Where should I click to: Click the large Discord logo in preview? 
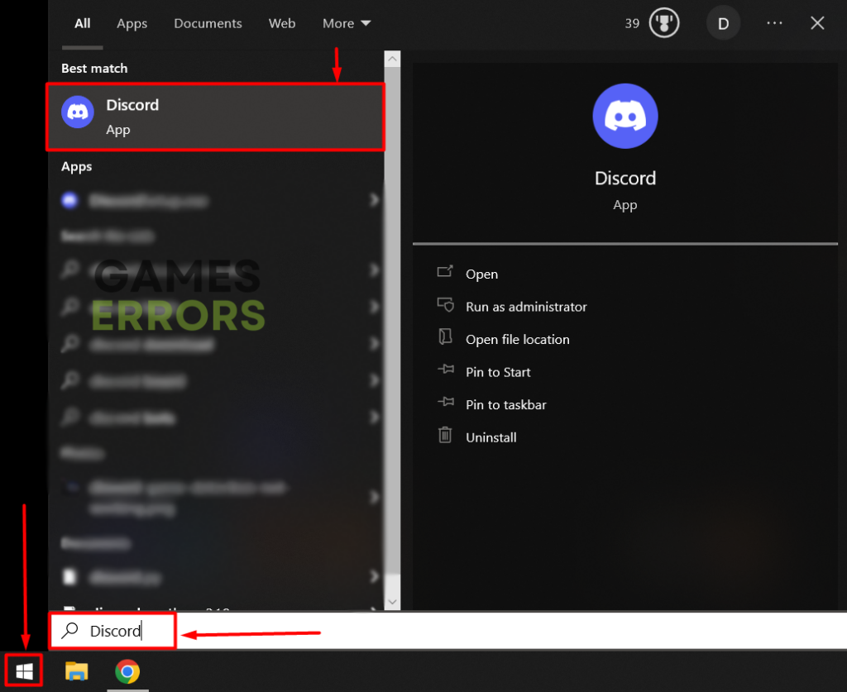625,116
